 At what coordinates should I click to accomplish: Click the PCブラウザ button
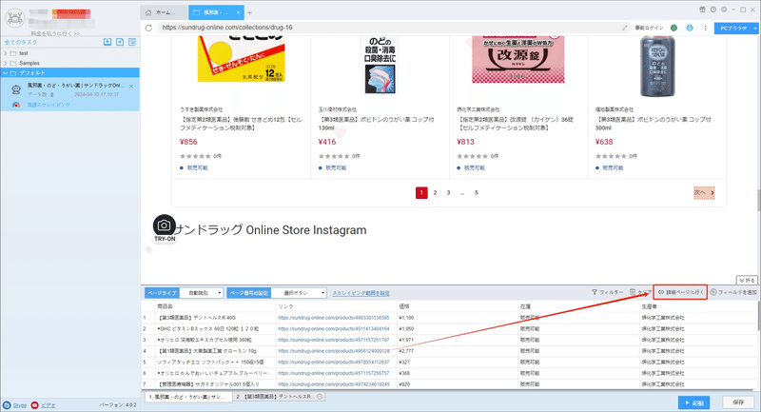click(733, 29)
